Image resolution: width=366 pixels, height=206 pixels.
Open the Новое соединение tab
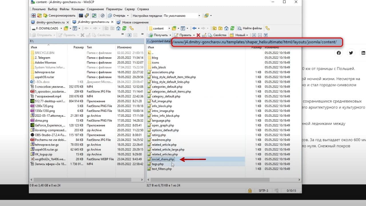(x=133, y=22)
